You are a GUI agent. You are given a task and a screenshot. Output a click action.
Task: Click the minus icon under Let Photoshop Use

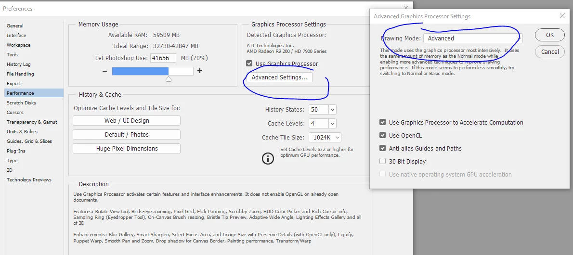(105, 71)
